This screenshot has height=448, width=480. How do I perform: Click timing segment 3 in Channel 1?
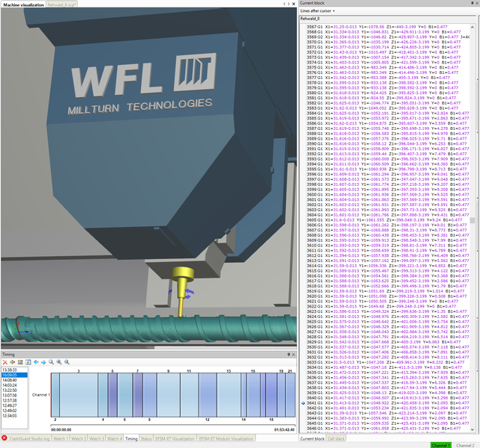(x=78, y=395)
